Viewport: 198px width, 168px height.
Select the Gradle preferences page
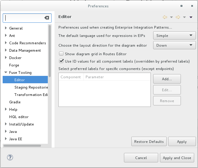coord(15,102)
